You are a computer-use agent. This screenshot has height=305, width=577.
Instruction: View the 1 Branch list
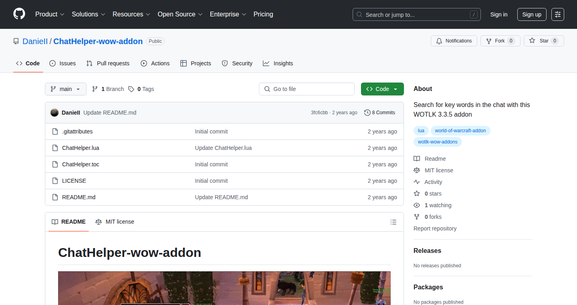pyautogui.click(x=108, y=89)
